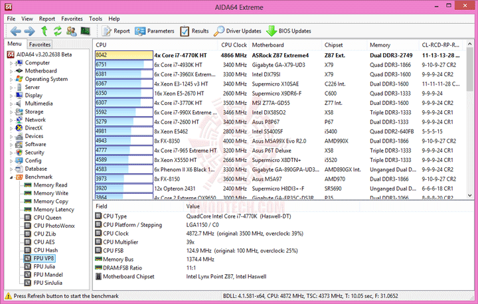Collapse the Benchmark tree node arrow

point(11,177)
